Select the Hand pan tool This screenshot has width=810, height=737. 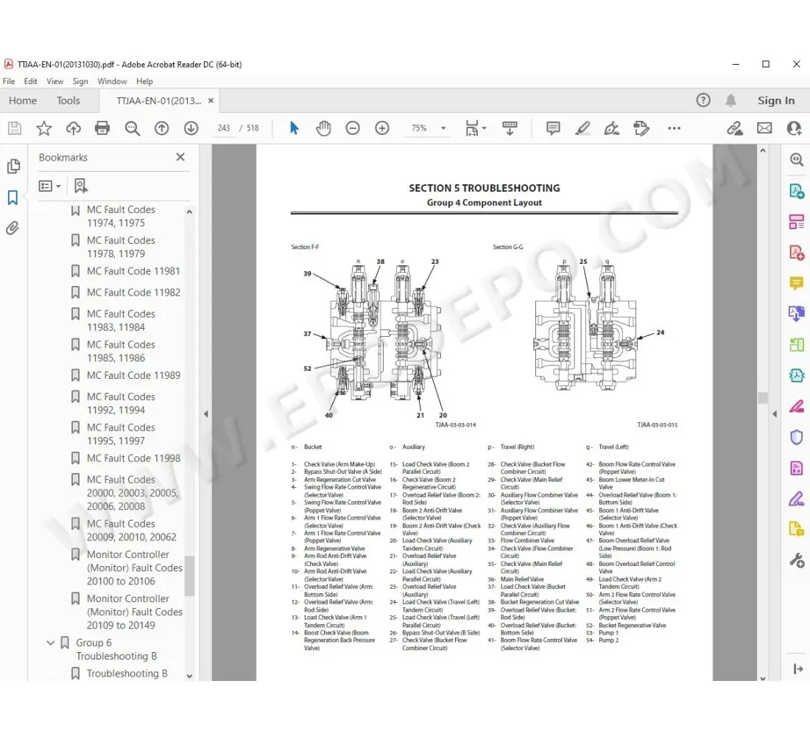pyautogui.click(x=323, y=128)
